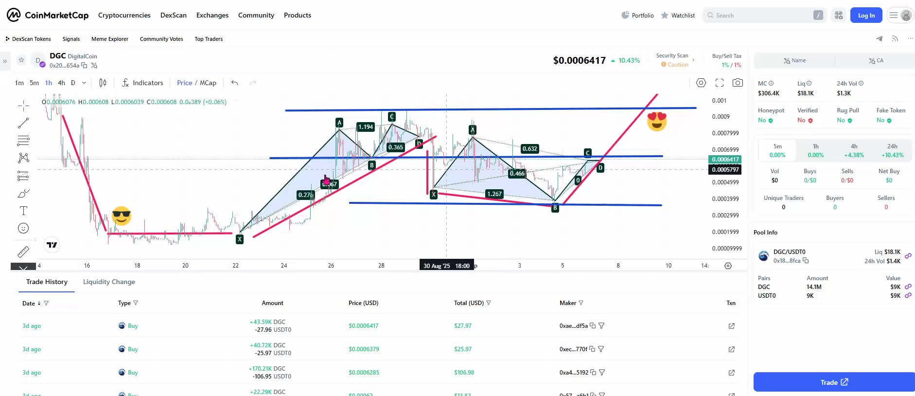
Task: Open the hamburger profile menu
Action: point(900,16)
